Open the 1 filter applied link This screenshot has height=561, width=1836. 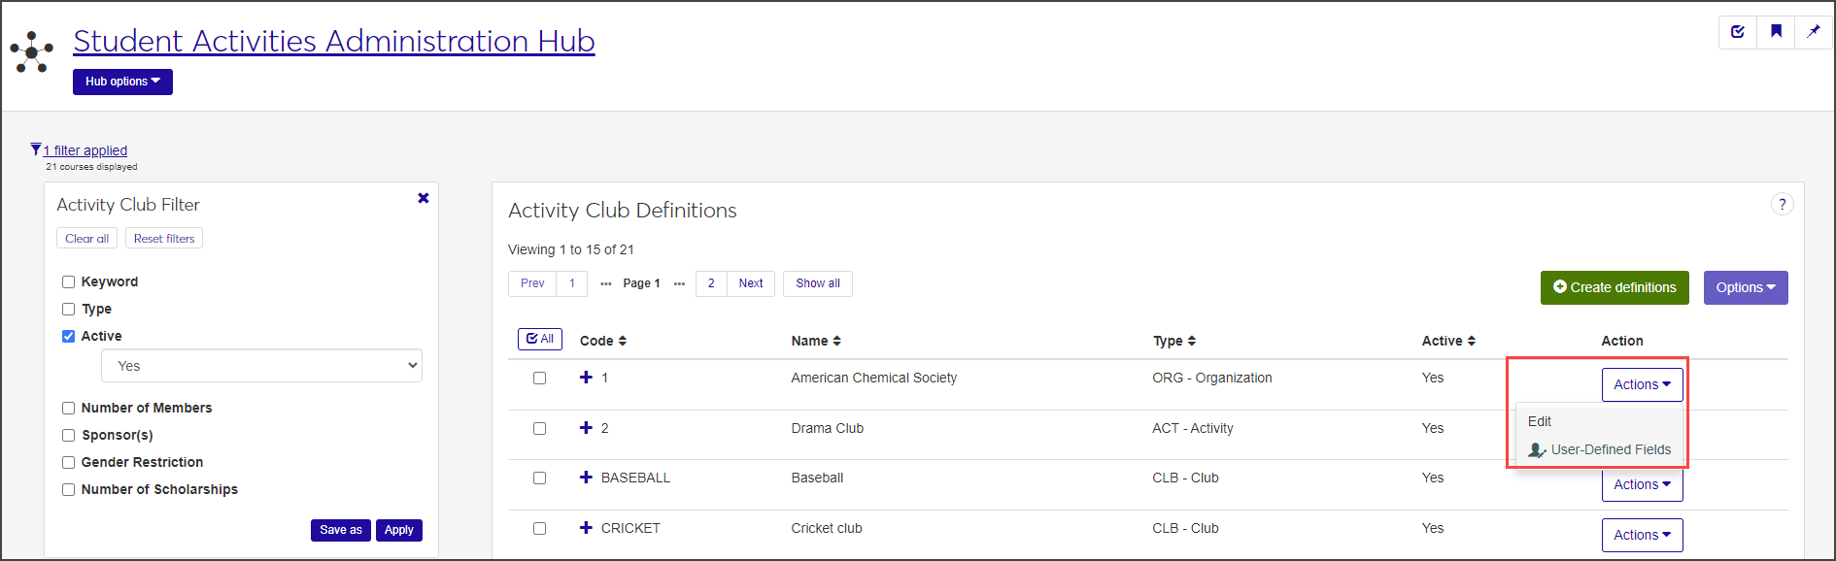click(85, 150)
